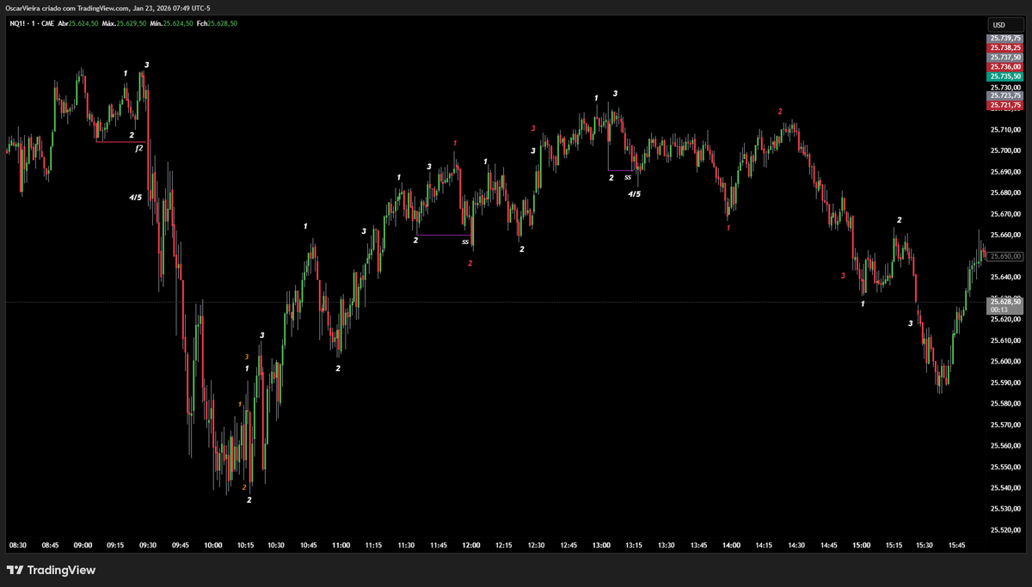1032x587 pixels.
Task: Click the current price label 25.628,50 on axis
Action: point(1004,302)
